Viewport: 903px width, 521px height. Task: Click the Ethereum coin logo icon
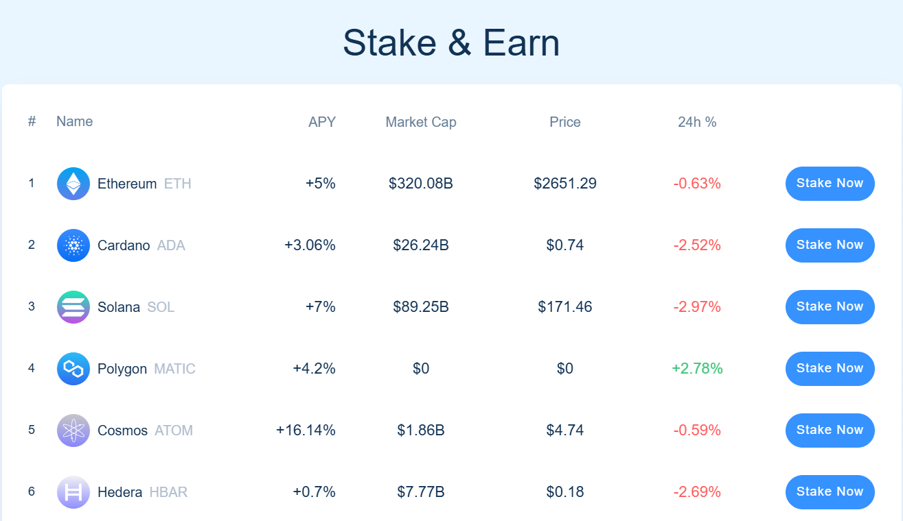tap(73, 184)
